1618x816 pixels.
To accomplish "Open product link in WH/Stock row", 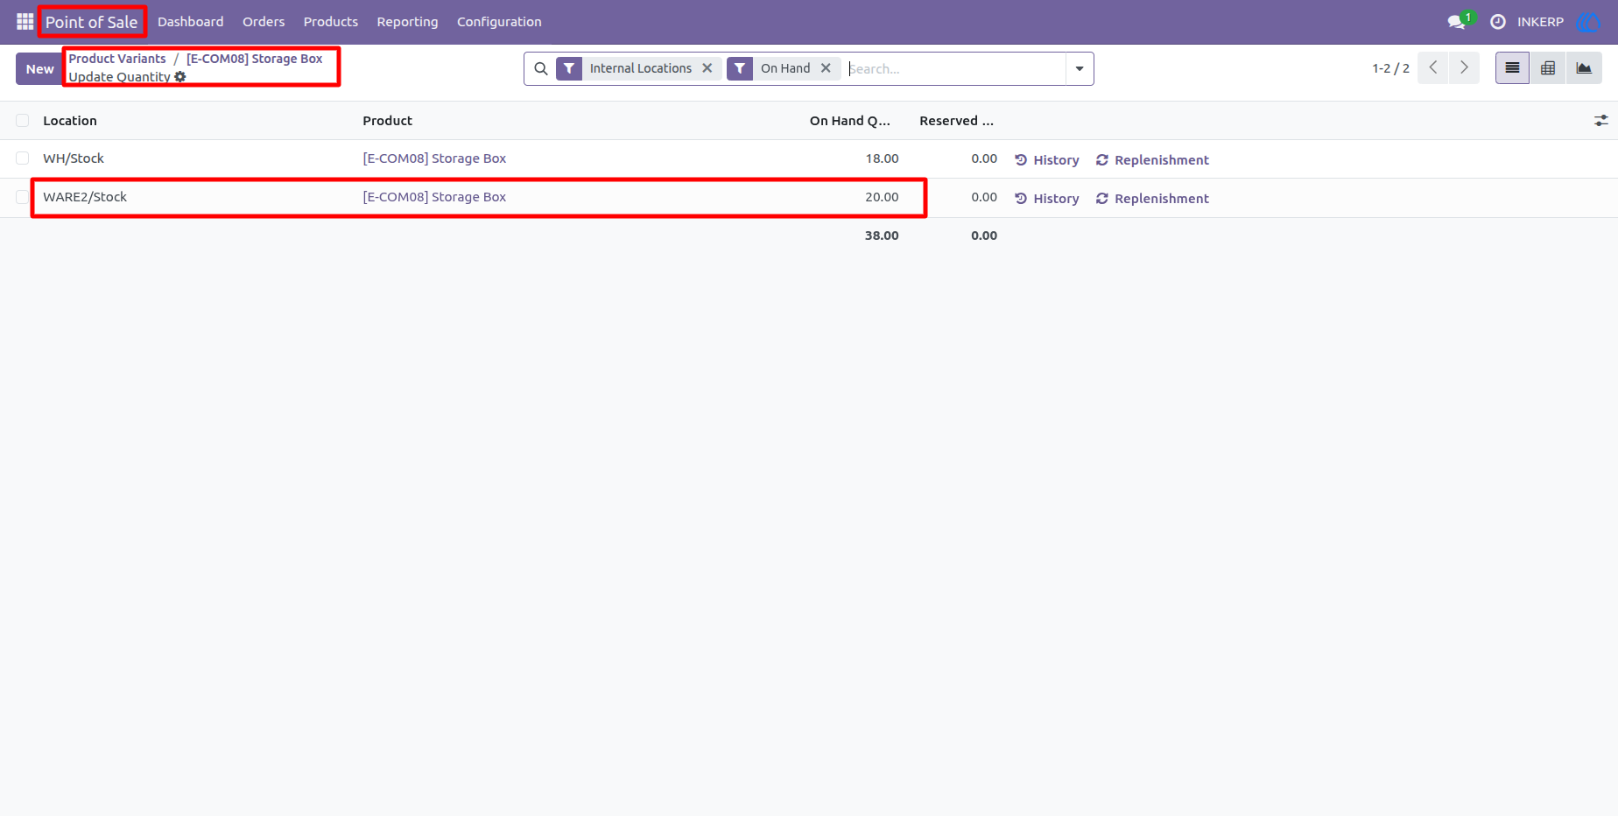I will click(434, 158).
